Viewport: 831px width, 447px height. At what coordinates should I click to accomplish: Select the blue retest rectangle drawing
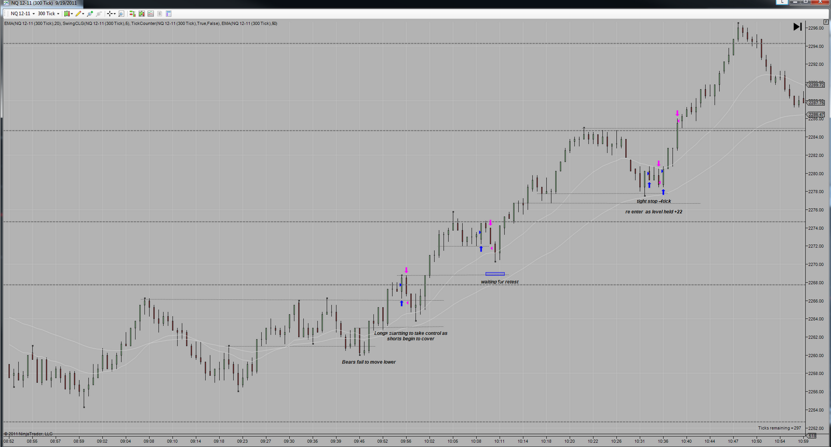tap(495, 274)
